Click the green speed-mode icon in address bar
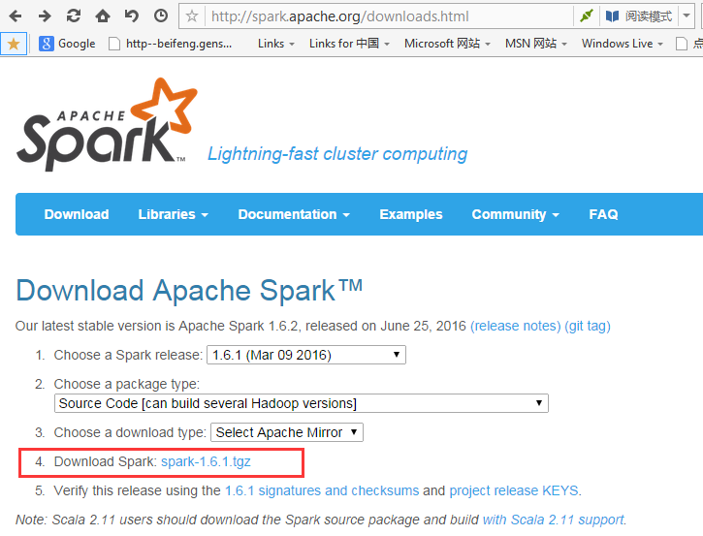 [x=587, y=16]
